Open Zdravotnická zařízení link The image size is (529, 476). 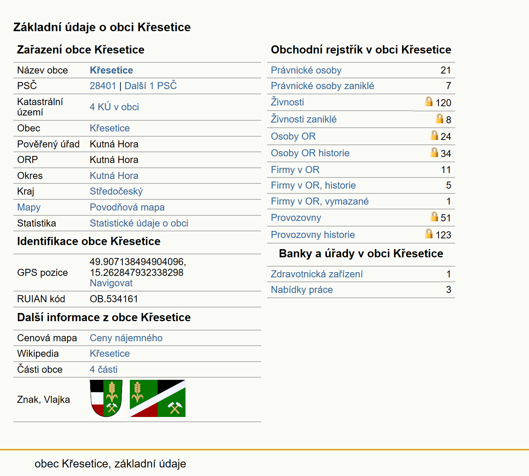(x=317, y=274)
